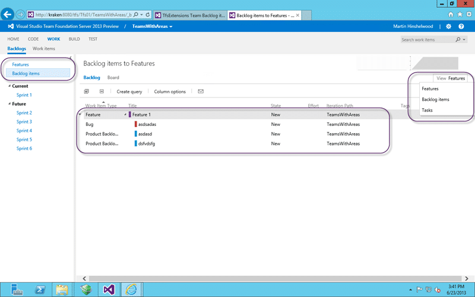Click the email envelope icon in toolbar
Viewport: 475px width, 297px height.
201,91
